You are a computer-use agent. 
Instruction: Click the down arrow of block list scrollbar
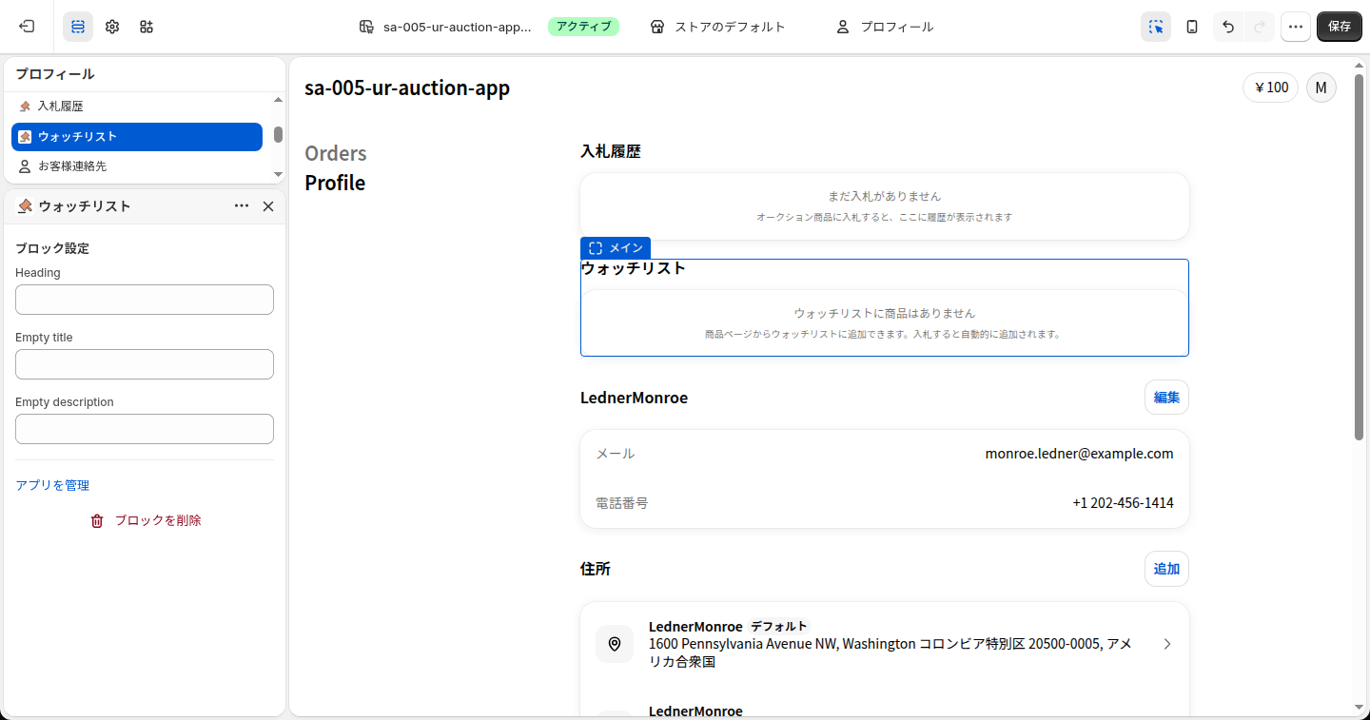pyautogui.click(x=278, y=174)
